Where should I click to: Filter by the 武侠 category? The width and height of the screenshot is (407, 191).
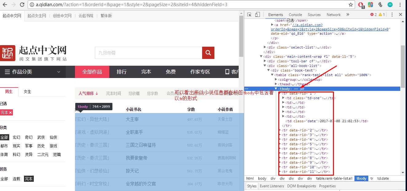click(41, 137)
